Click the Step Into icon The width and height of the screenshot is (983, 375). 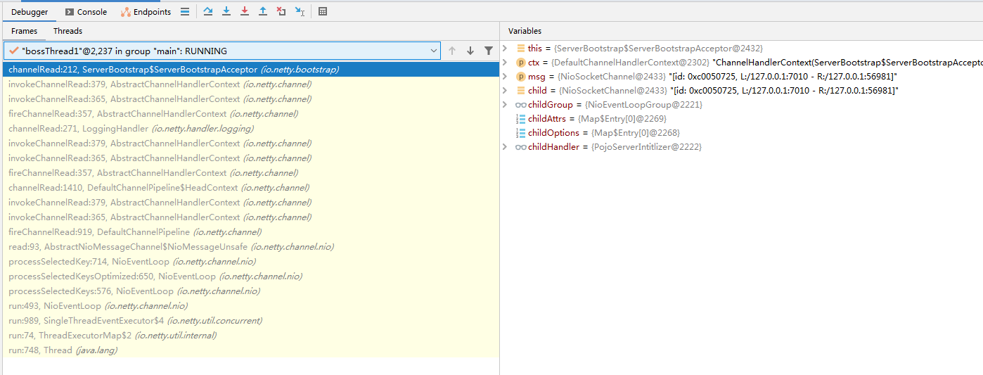point(226,12)
